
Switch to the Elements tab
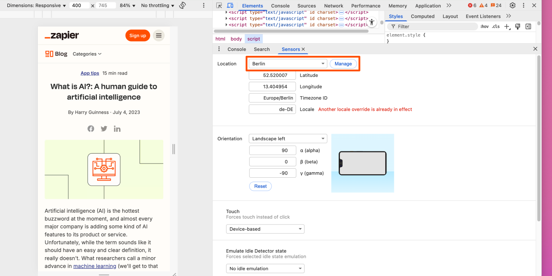pyautogui.click(x=252, y=6)
